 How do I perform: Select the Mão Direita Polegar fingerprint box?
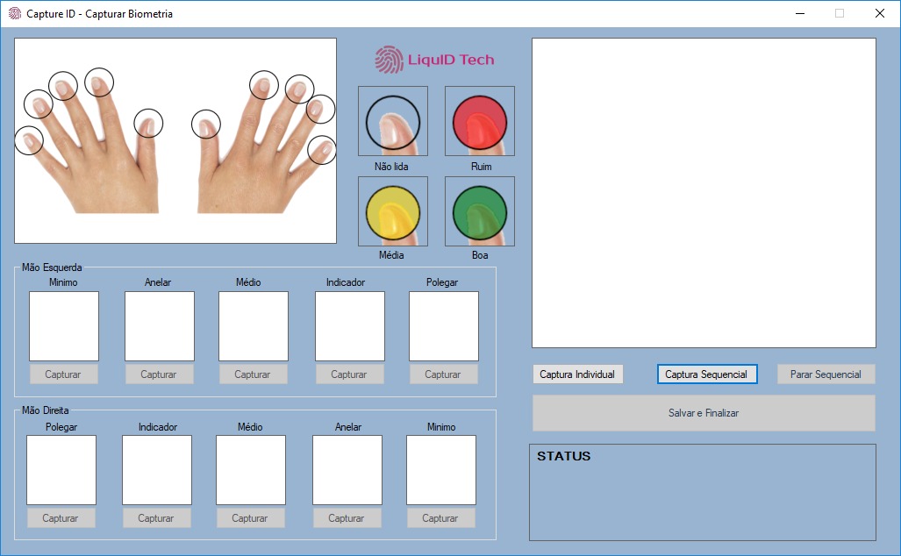click(x=61, y=470)
